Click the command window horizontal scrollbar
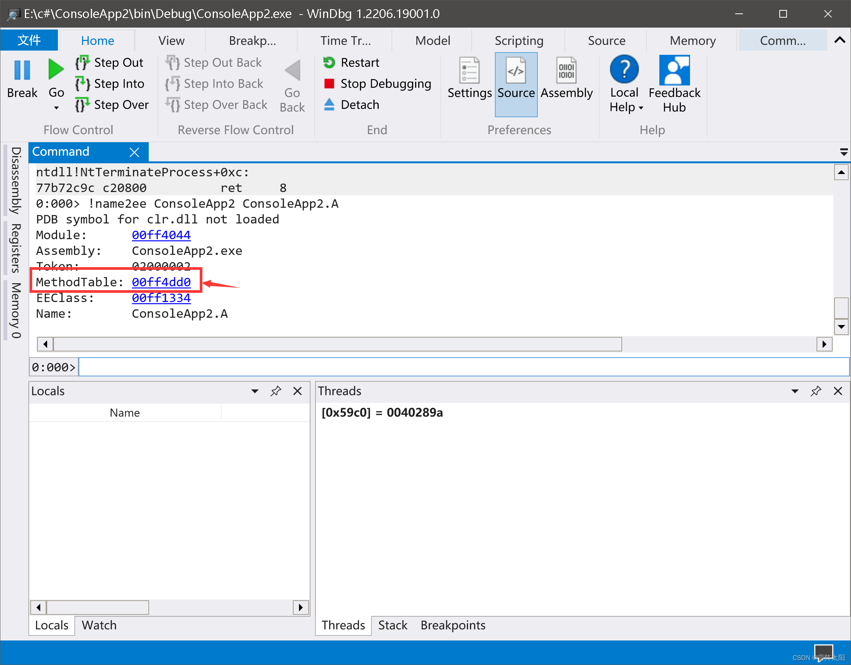The image size is (851, 665). coord(337,344)
